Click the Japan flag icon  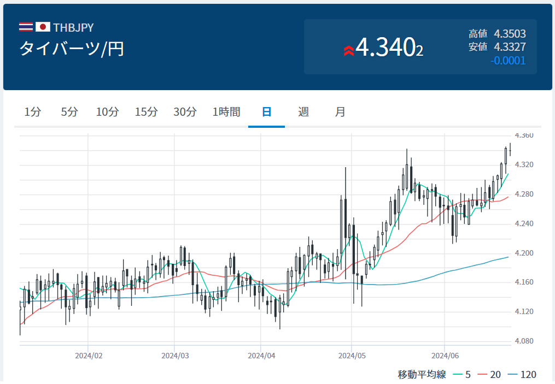[43, 27]
